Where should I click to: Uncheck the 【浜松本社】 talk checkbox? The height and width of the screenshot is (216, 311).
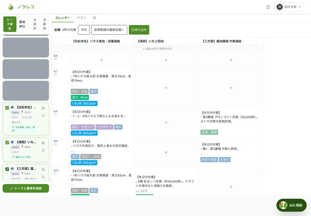pyautogui.click(x=7, y=108)
